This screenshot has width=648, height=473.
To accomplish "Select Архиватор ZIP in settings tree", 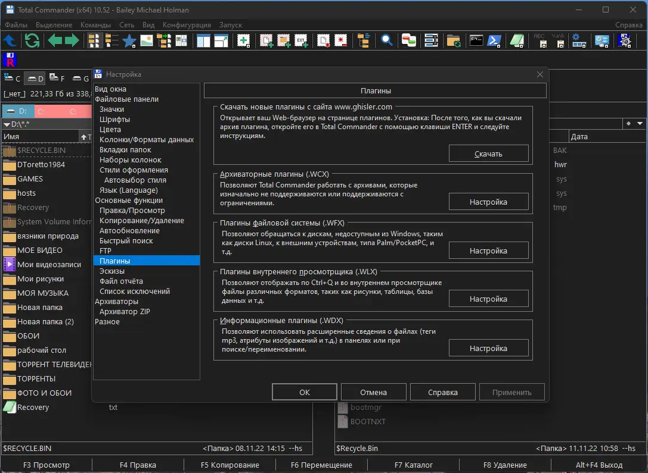I will [125, 311].
